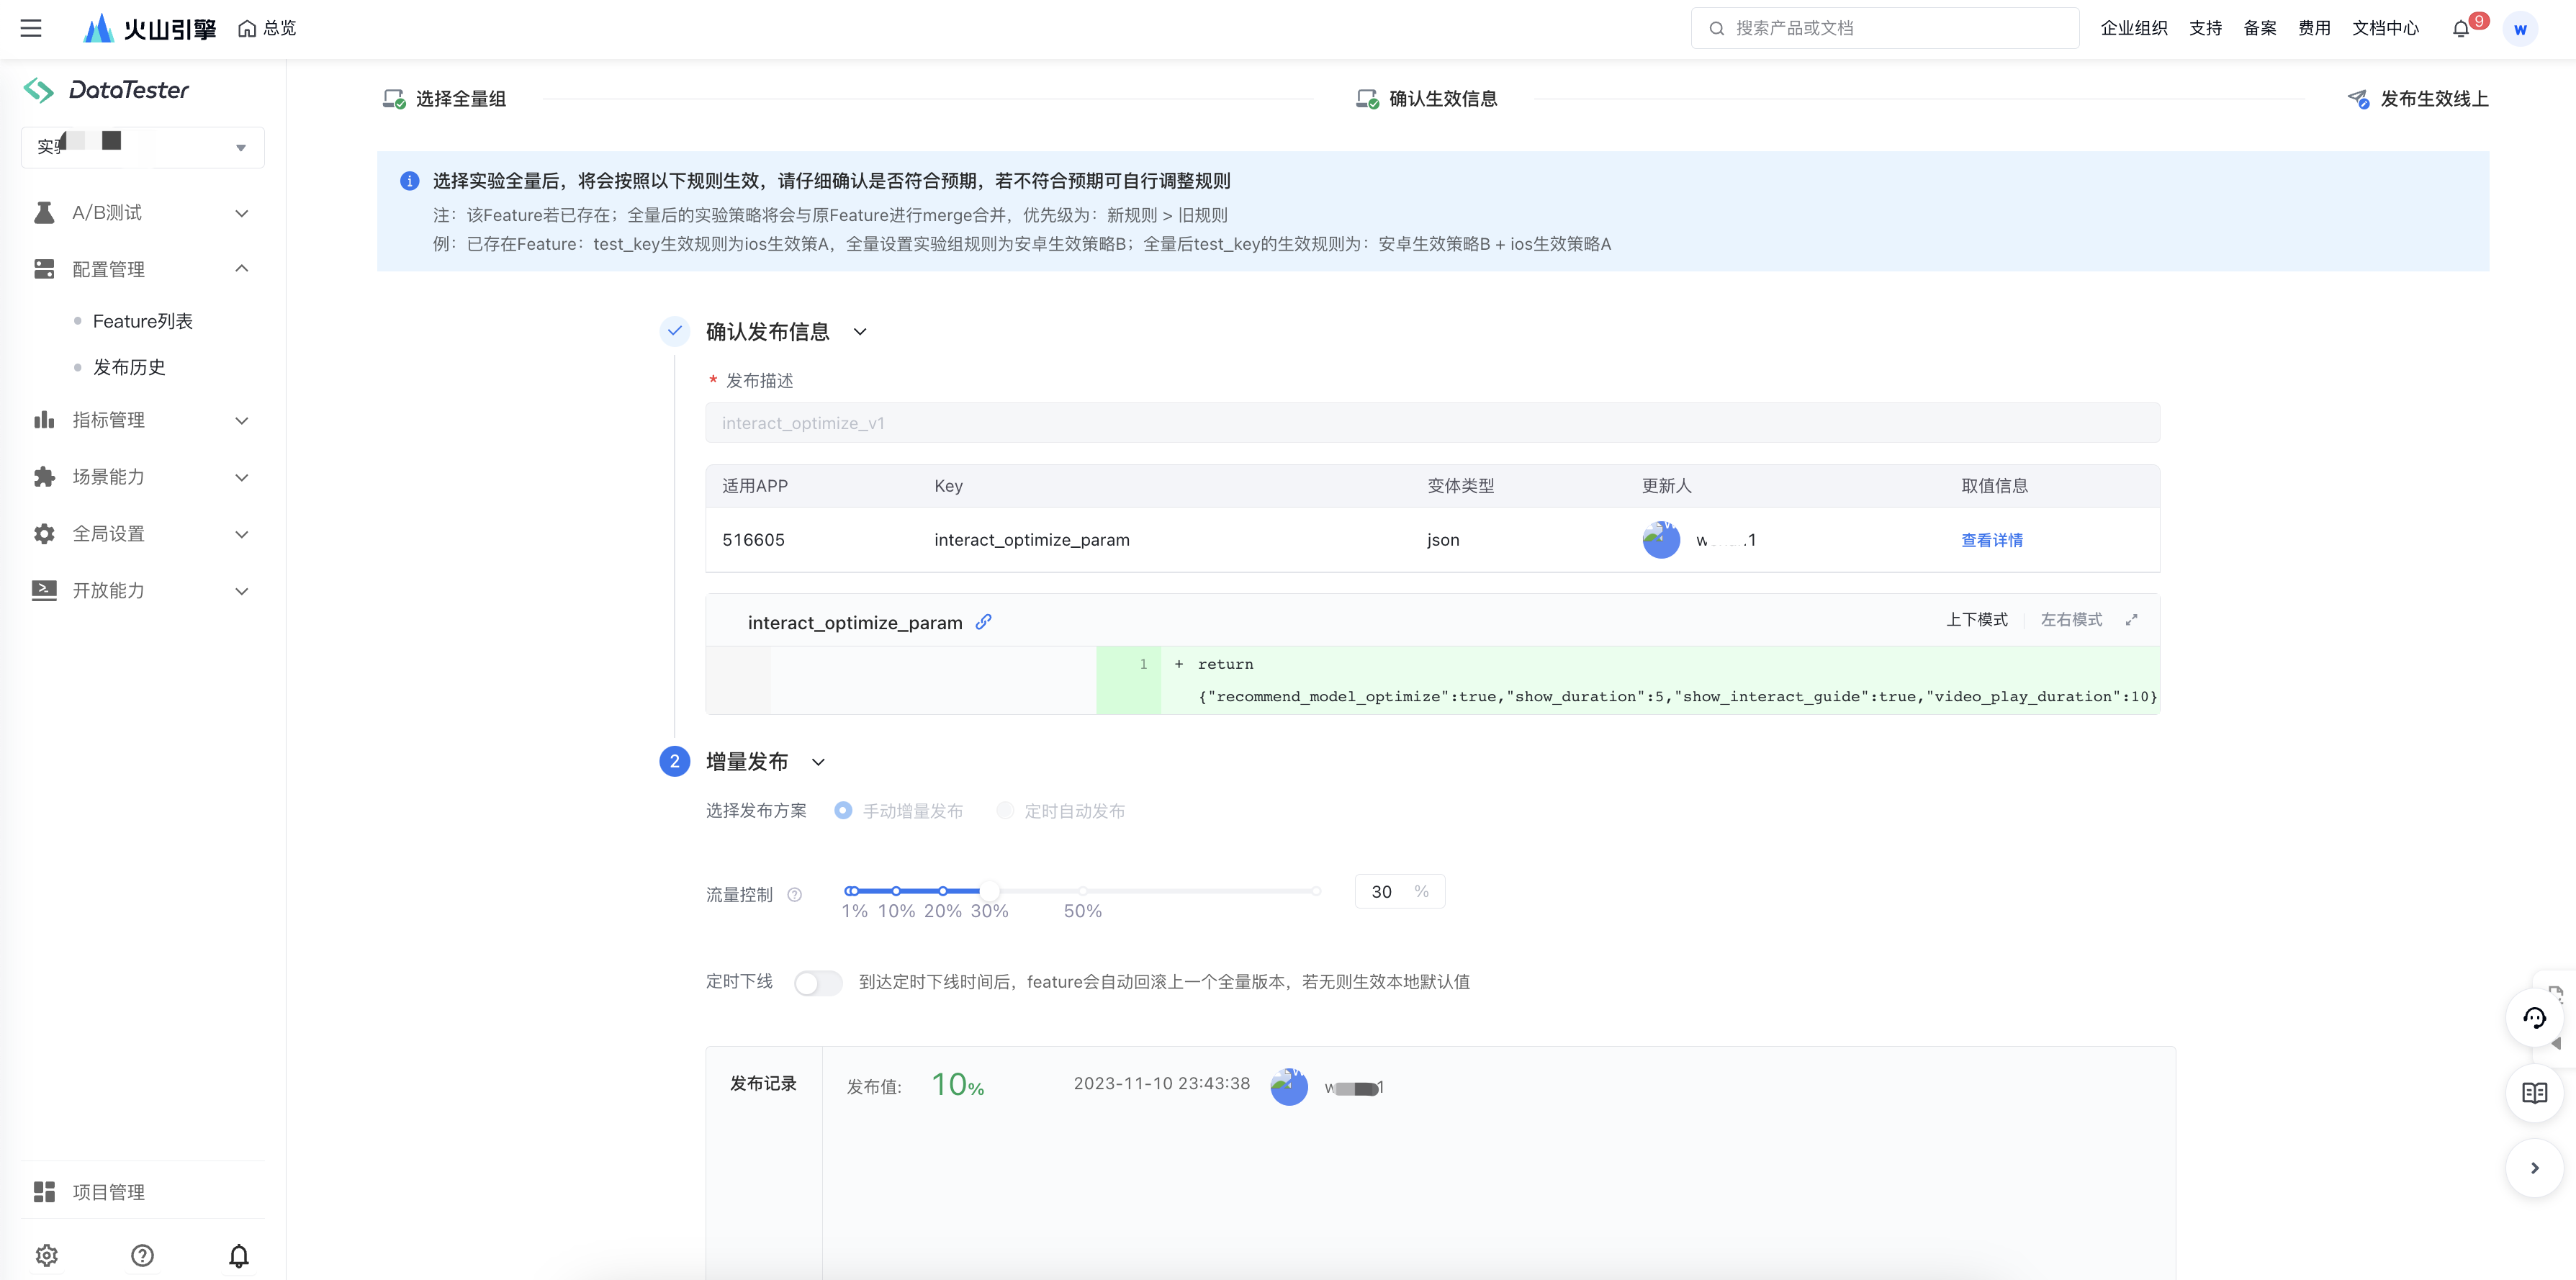Viewport: 2576px width, 1280px height.
Task: Collapse the 确认发布信息 section
Action: [x=860, y=332]
